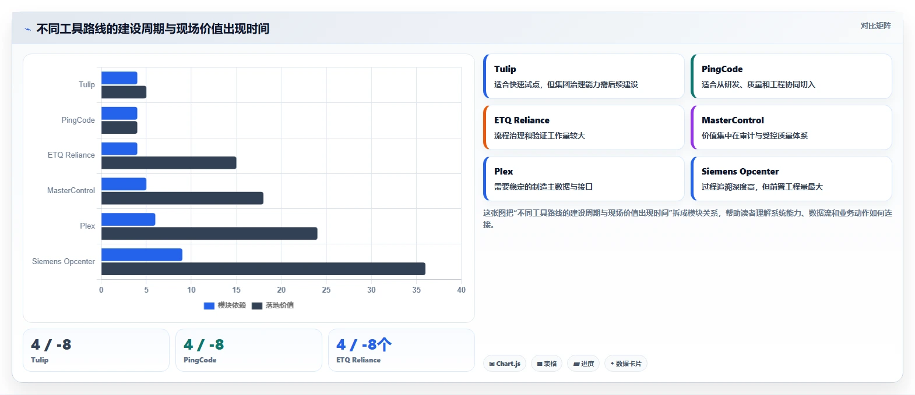Click the blue 模块依赖 bar for MasterControl
The height and width of the screenshot is (395, 915).
point(124,184)
